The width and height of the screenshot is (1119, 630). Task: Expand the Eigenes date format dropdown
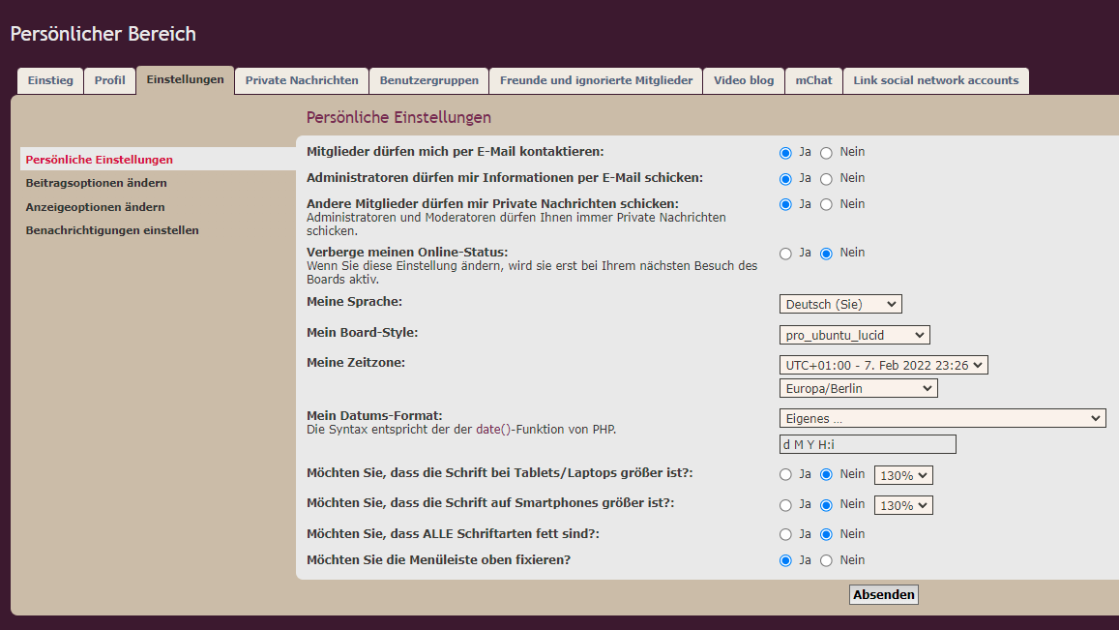(942, 418)
